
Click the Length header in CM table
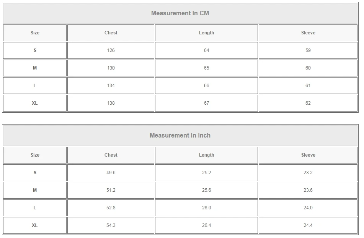[206, 33]
